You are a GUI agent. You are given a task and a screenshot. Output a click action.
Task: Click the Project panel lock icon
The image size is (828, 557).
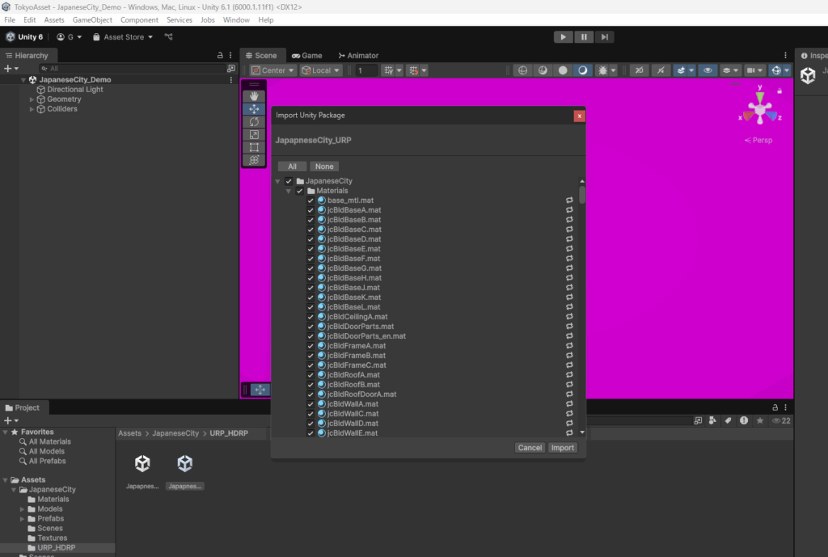(x=775, y=407)
